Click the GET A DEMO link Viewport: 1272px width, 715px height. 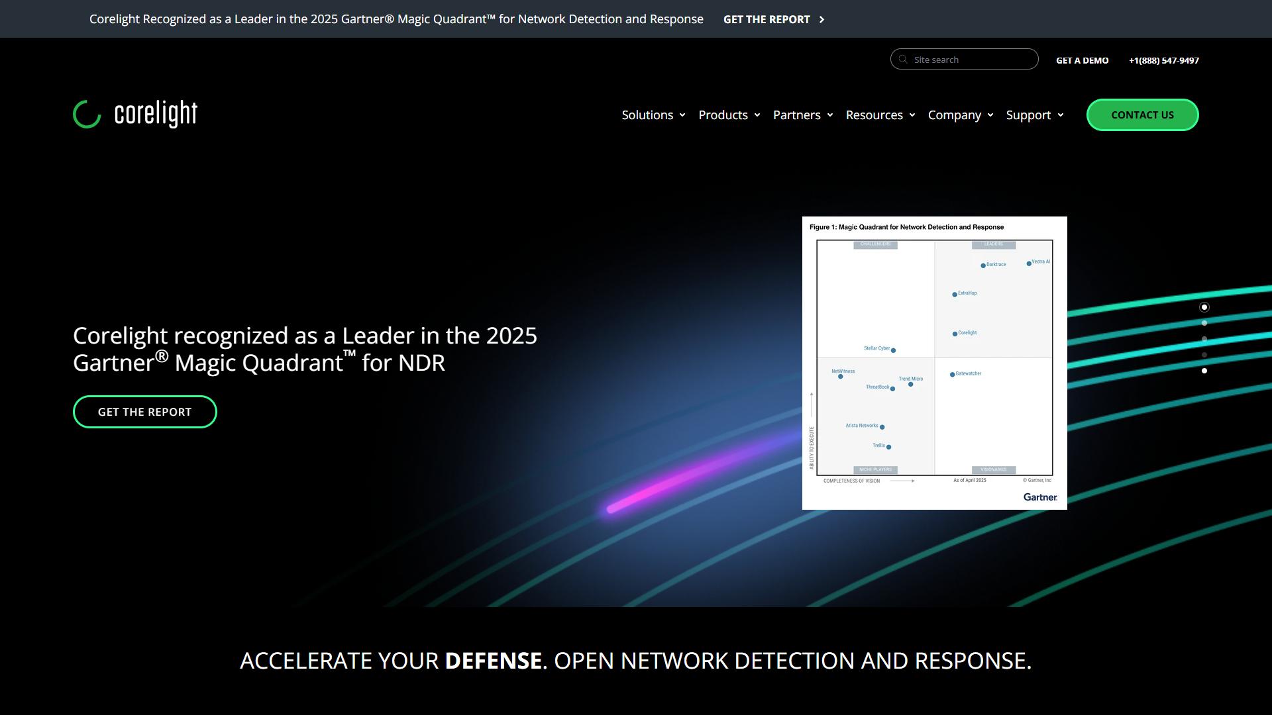[1083, 60]
